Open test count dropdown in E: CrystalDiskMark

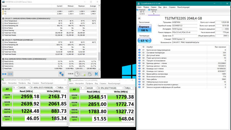83,88
